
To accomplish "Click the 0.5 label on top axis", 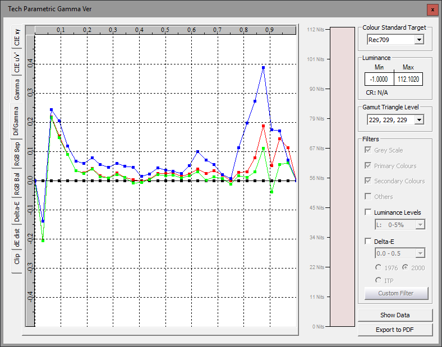I will [165, 30].
